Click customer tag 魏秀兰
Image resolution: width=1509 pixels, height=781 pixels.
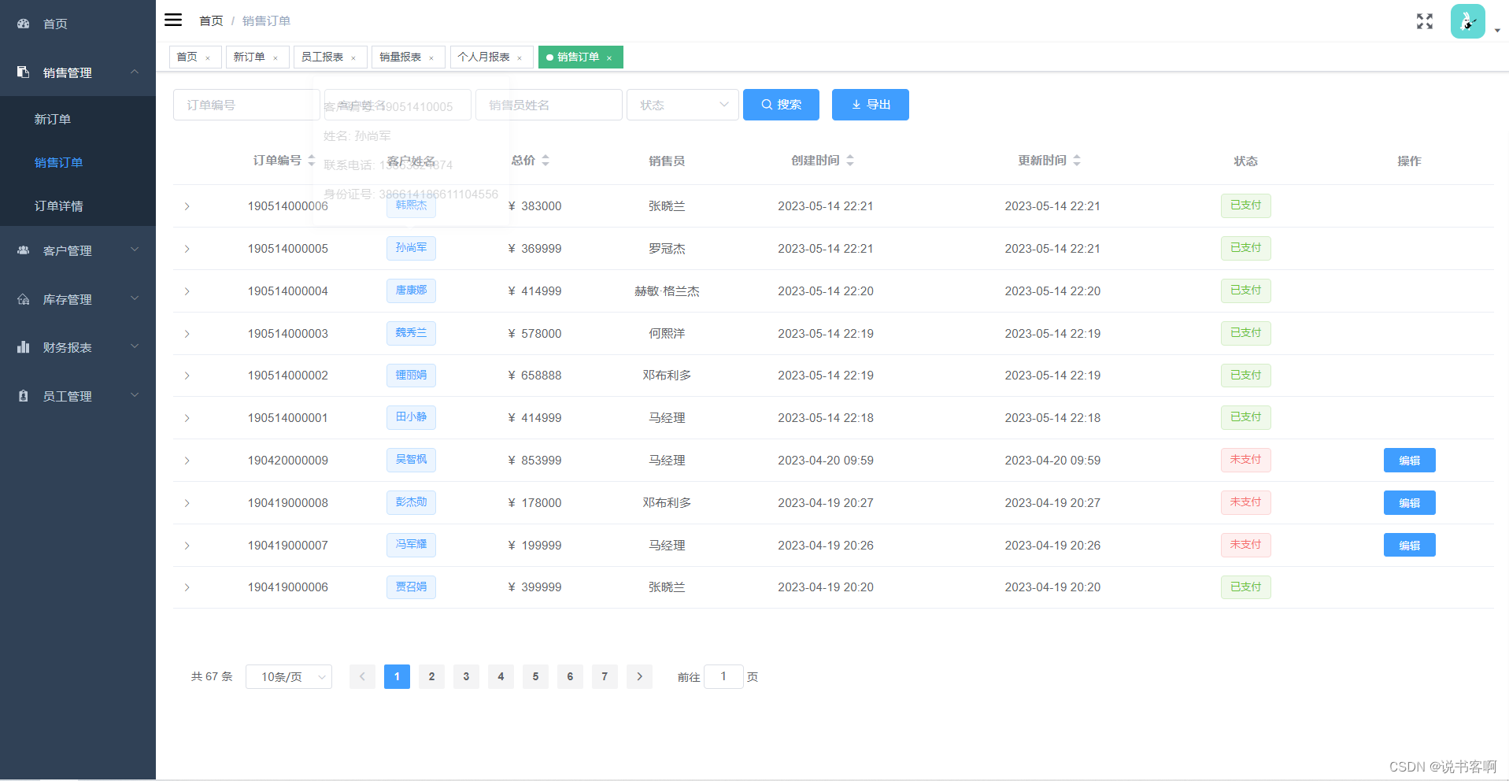[411, 333]
